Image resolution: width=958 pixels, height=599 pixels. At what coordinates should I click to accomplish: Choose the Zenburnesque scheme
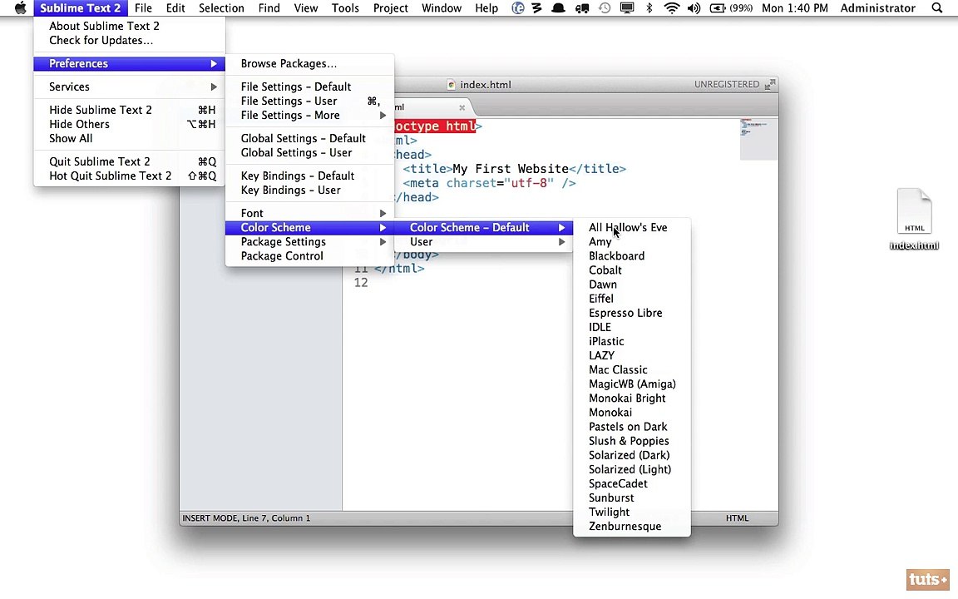click(632, 527)
